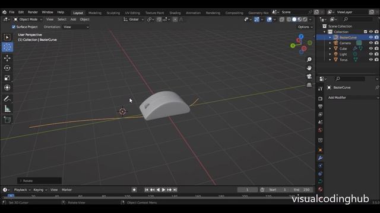Screen dimensions: 380x213
Task: Switch to solid viewport shading
Action: [x=294, y=20]
